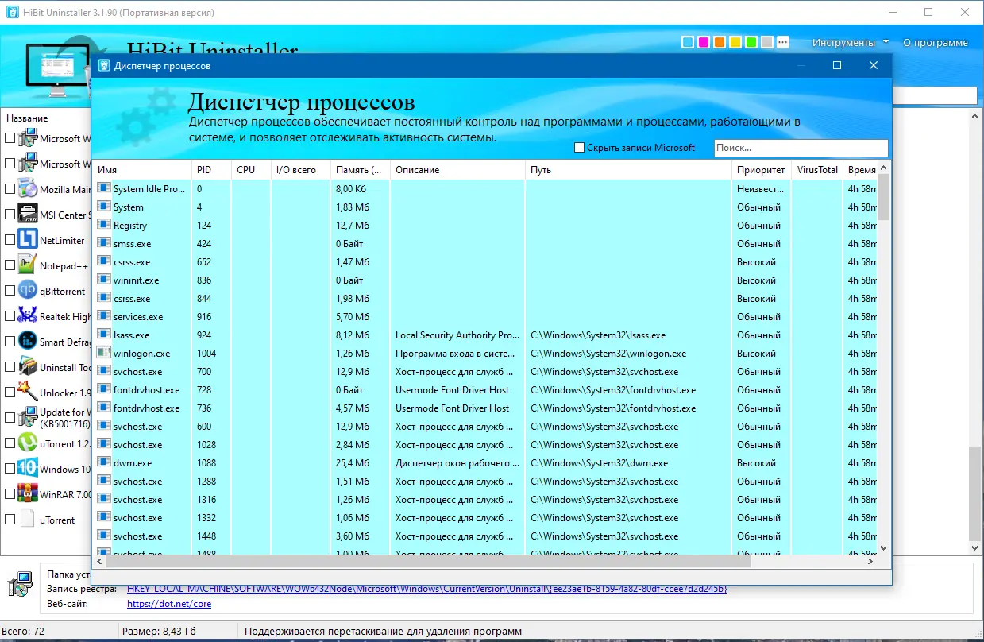Click the program info icon in the bottom panel

21,583
